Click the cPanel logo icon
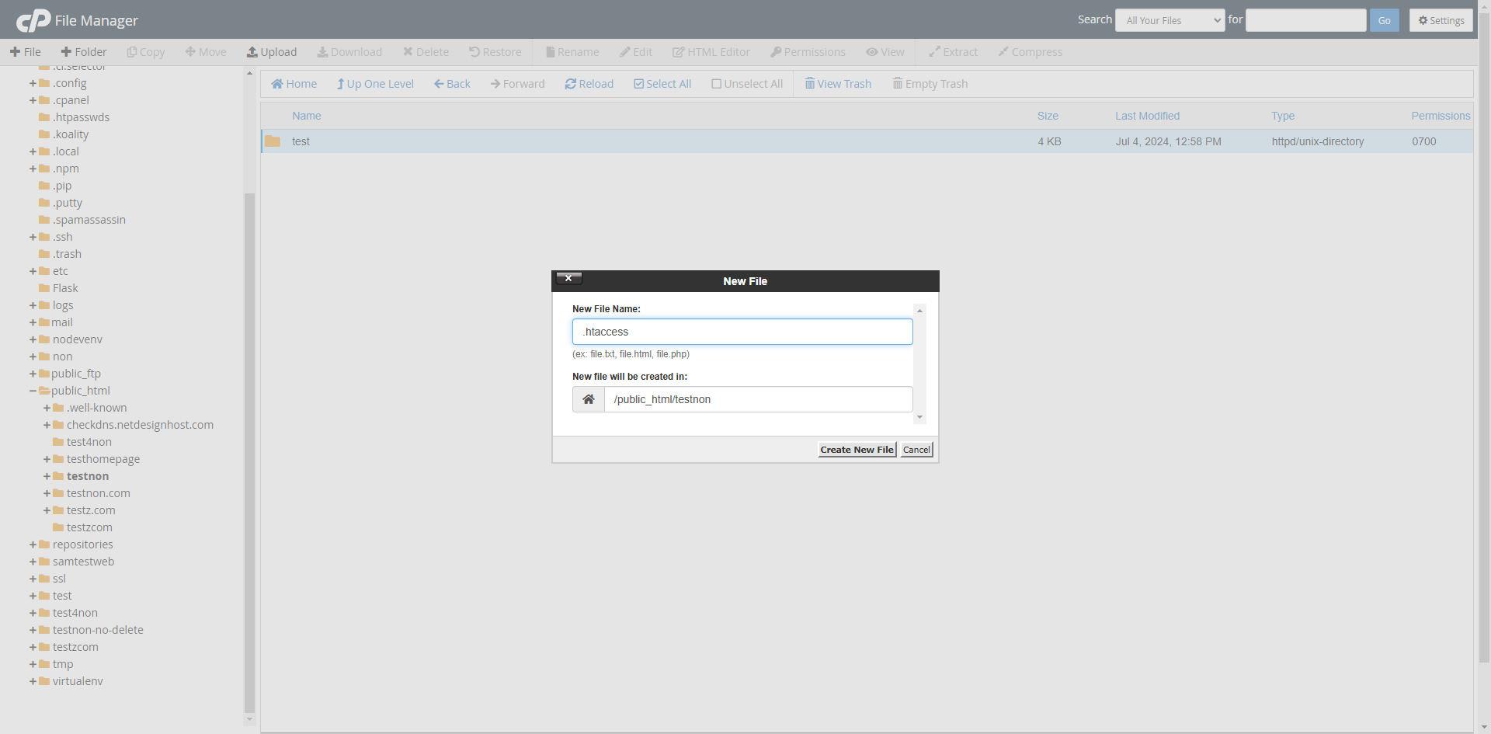Screen dimensions: 1491x734 (x=33, y=20)
